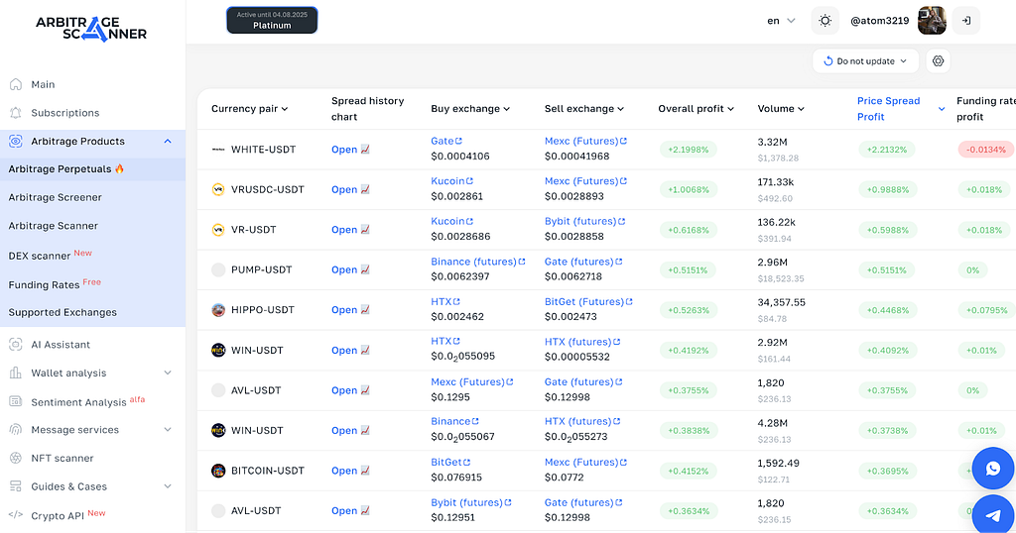The width and height of the screenshot is (1016, 533).
Task: Open Buy exchange column filter
Action: tap(470, 109)
